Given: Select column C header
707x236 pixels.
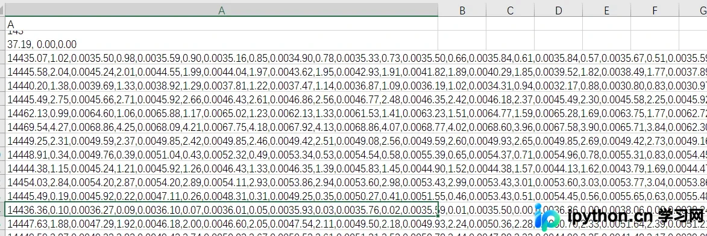Looking at the screenshot, I should 510,11.
